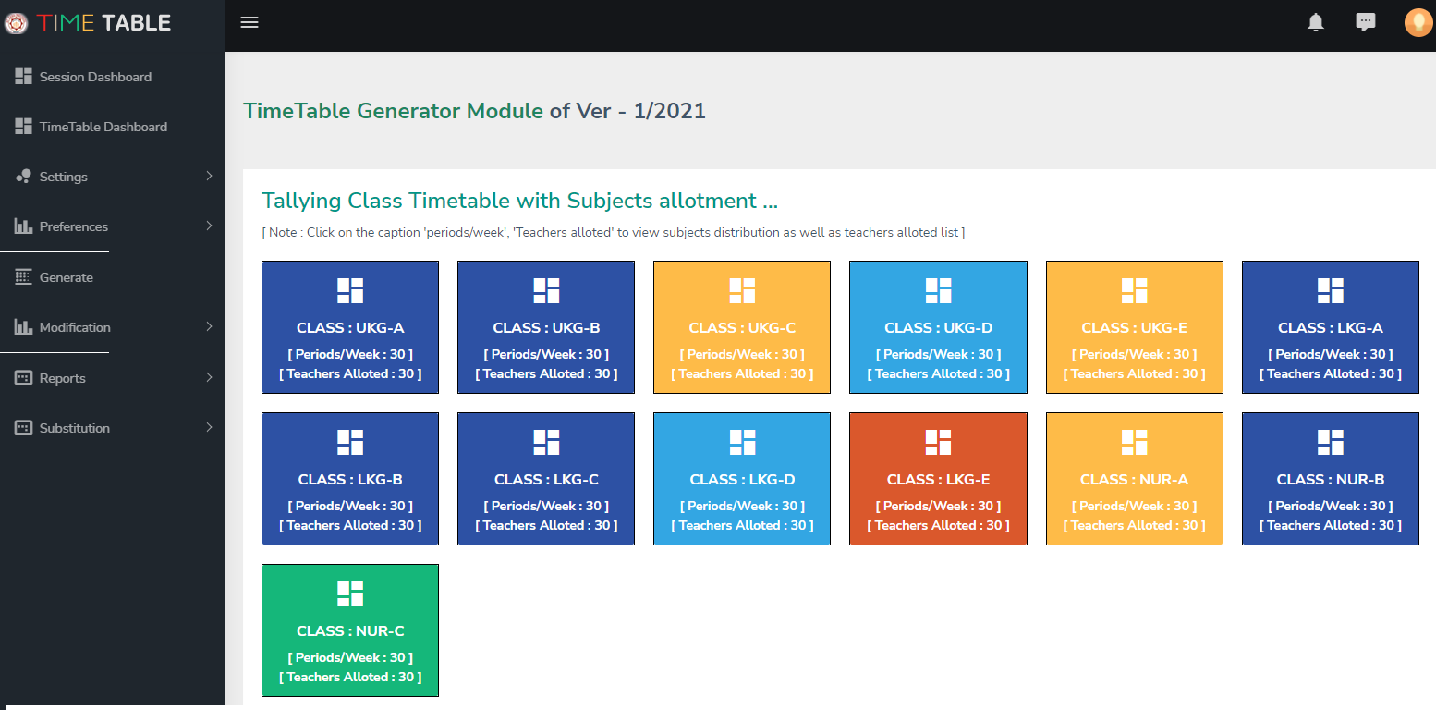
Task: Click the 'CLASS : NUR-B' title
Action: coord(1330,479)
